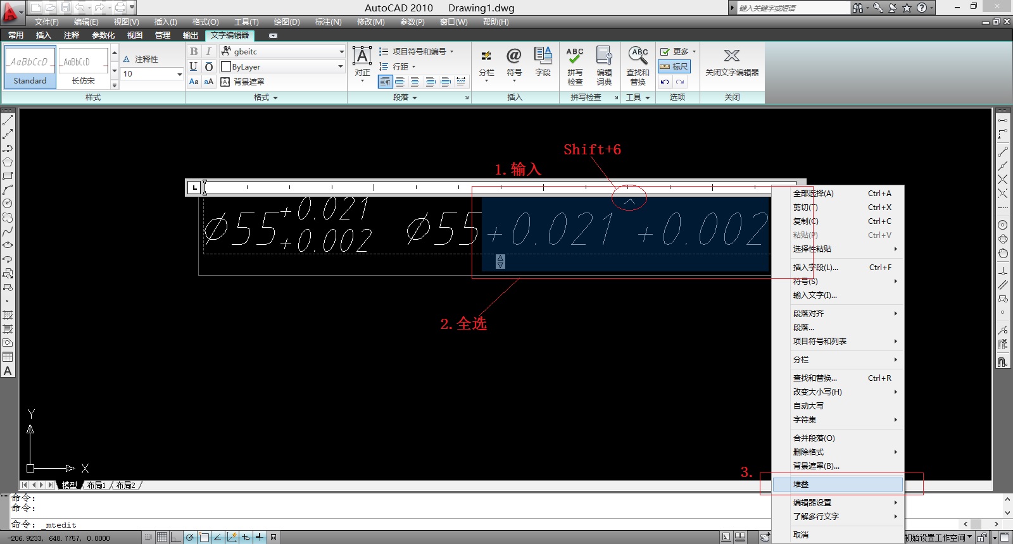
Task: Open 查找和替换 find and replace
Action: tap(638, 65)
